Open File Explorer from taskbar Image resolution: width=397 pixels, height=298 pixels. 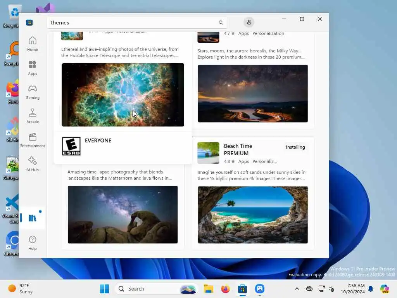pos(208,289)
